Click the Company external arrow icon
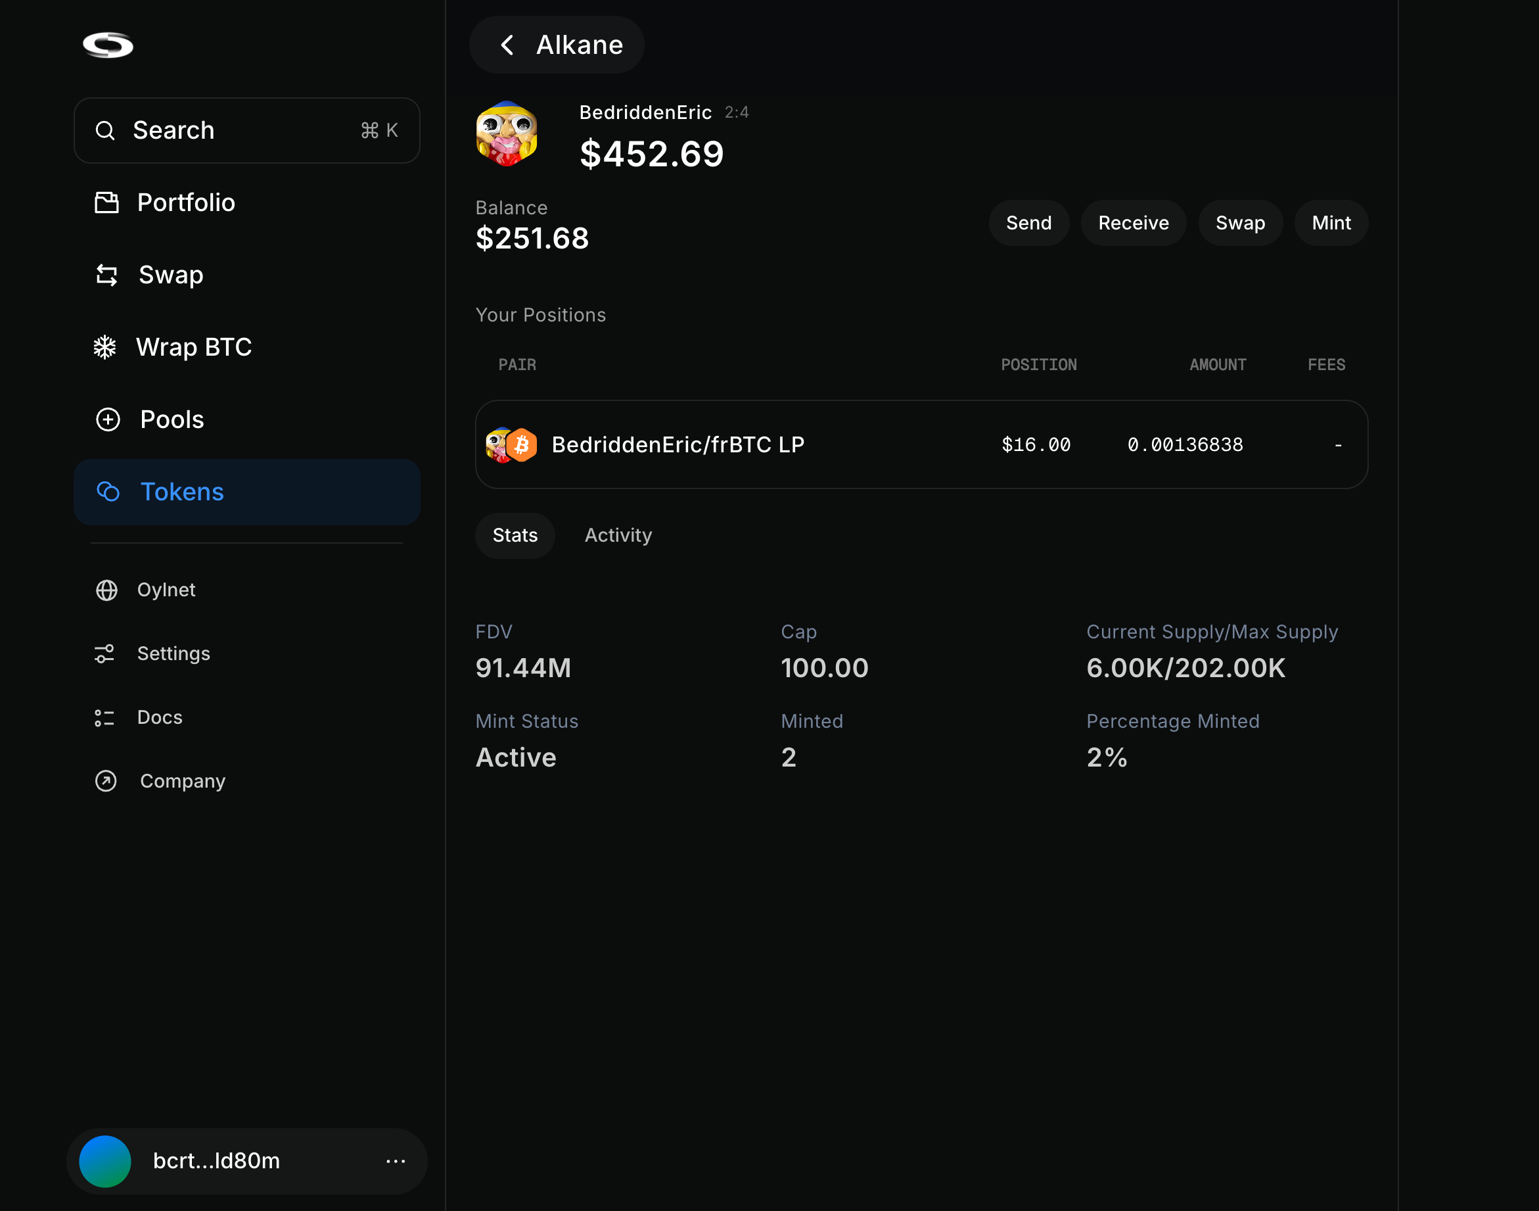Image resolution: width=1539 pixels, height=1211 pixels. pyautogui.click(x=106, y=781)
